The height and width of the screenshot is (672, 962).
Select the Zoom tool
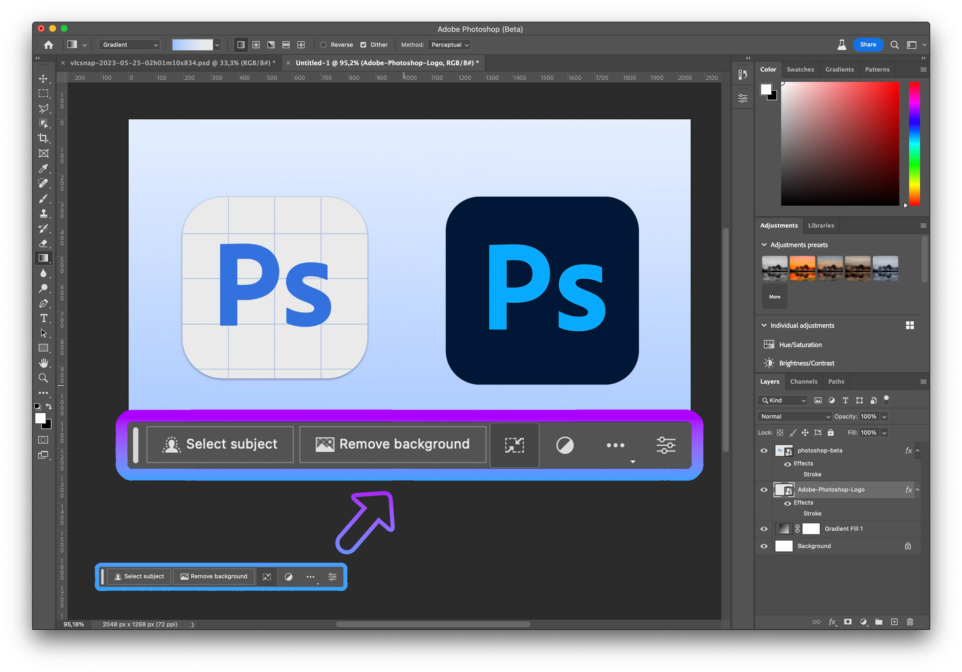pyautogui.click(x=43, y=378)
